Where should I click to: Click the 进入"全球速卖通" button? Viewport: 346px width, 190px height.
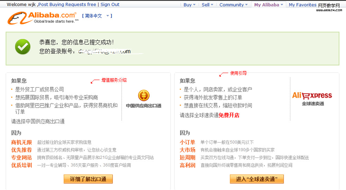(257, 179)
